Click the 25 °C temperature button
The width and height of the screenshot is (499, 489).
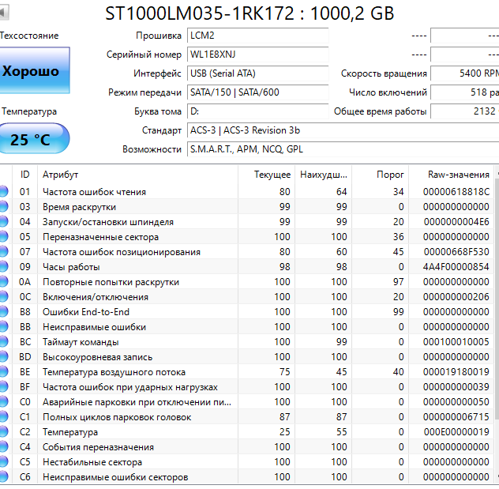[34, 139]
